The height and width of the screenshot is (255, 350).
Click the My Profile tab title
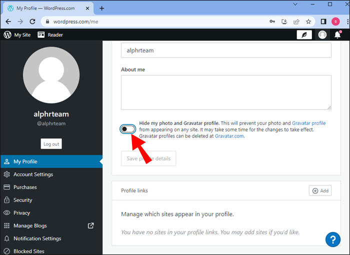click(x=45, y=8)
